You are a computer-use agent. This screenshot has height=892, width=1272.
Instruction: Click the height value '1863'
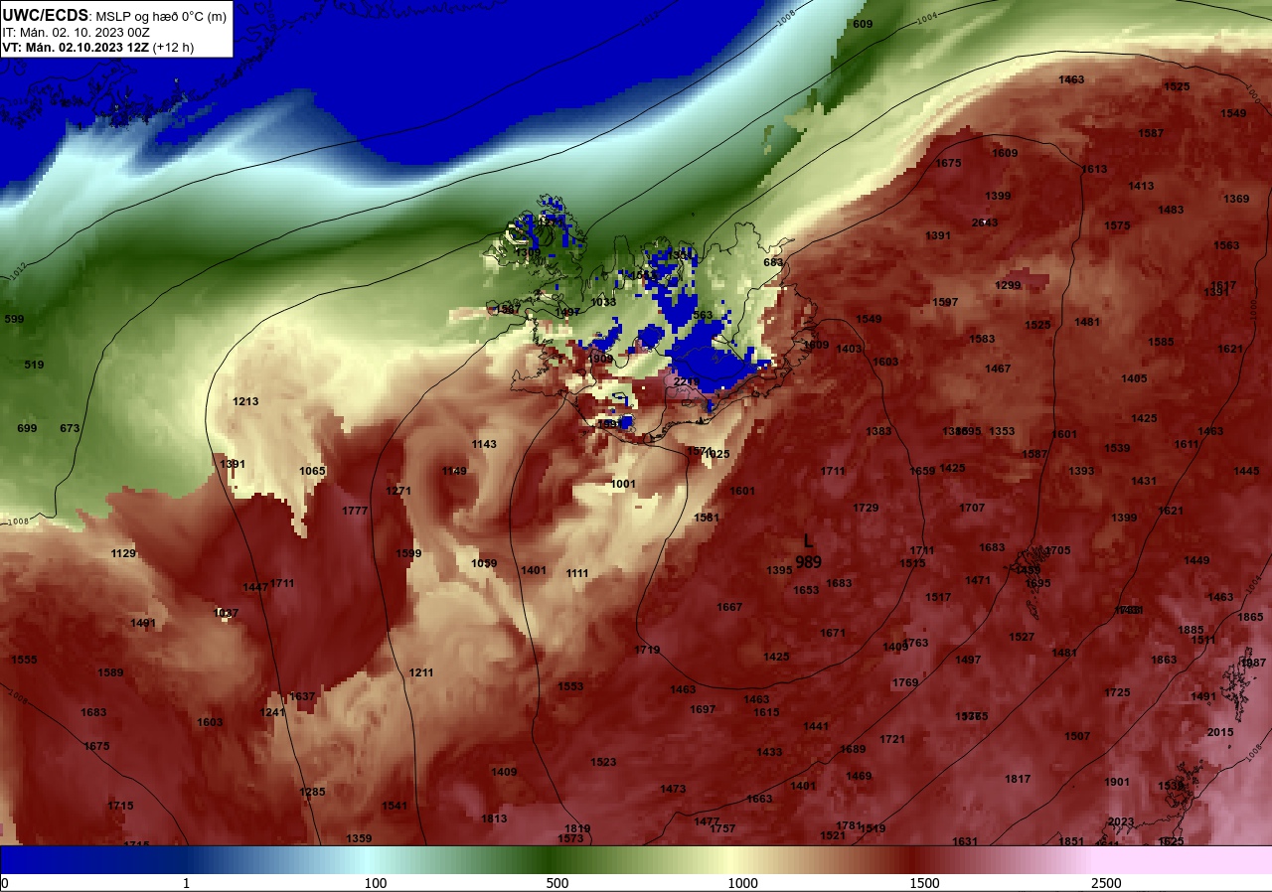[x=1164, y=660]
